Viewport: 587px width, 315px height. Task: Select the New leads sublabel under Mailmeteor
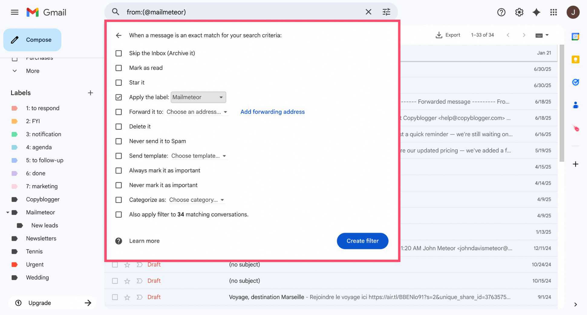pyautogui.click(x=44, y=225)
